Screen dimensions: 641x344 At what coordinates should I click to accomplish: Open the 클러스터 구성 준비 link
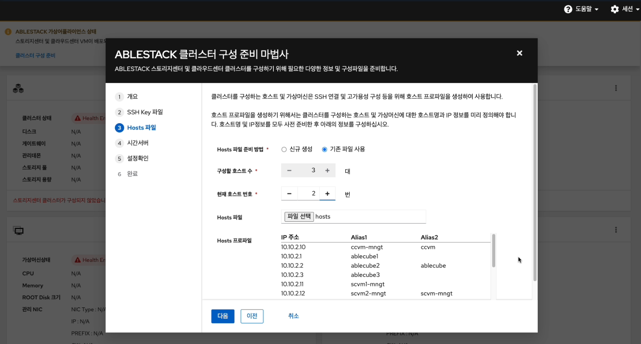coord(35,56)
